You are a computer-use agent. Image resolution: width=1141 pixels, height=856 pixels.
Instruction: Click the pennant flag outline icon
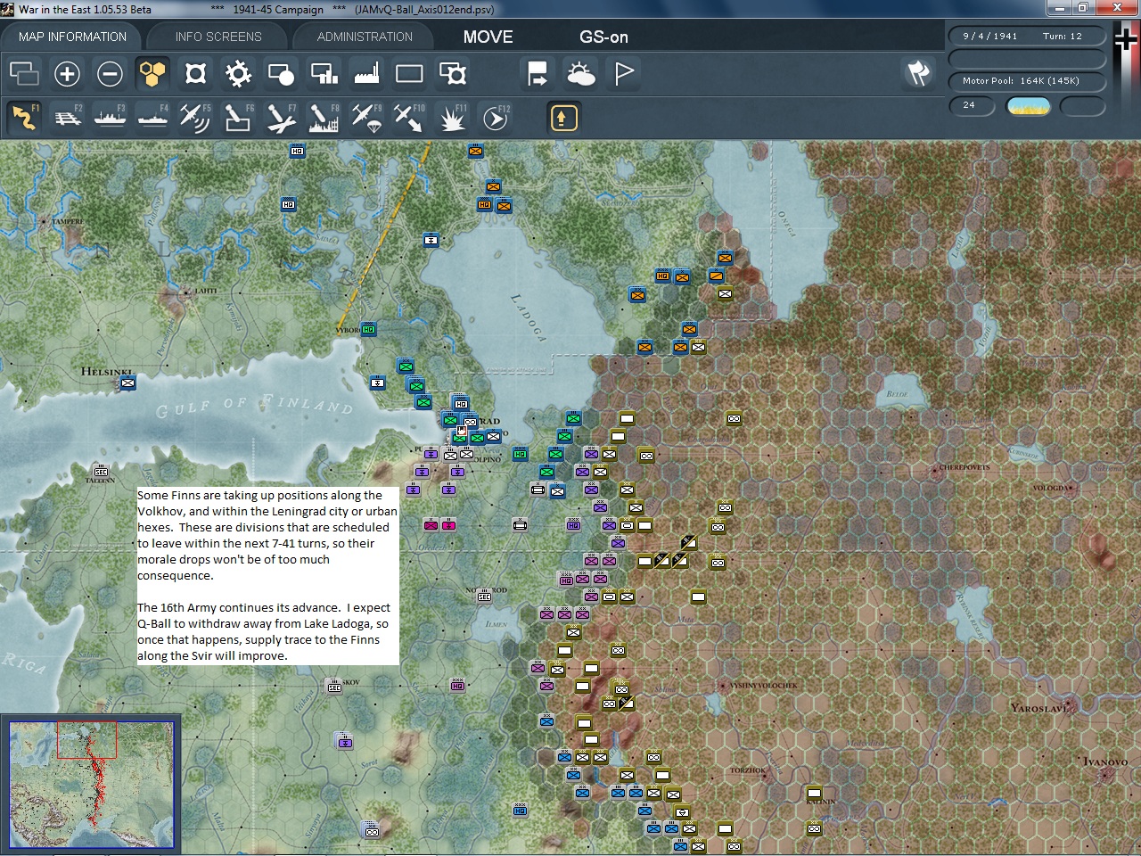coord(623,73)
